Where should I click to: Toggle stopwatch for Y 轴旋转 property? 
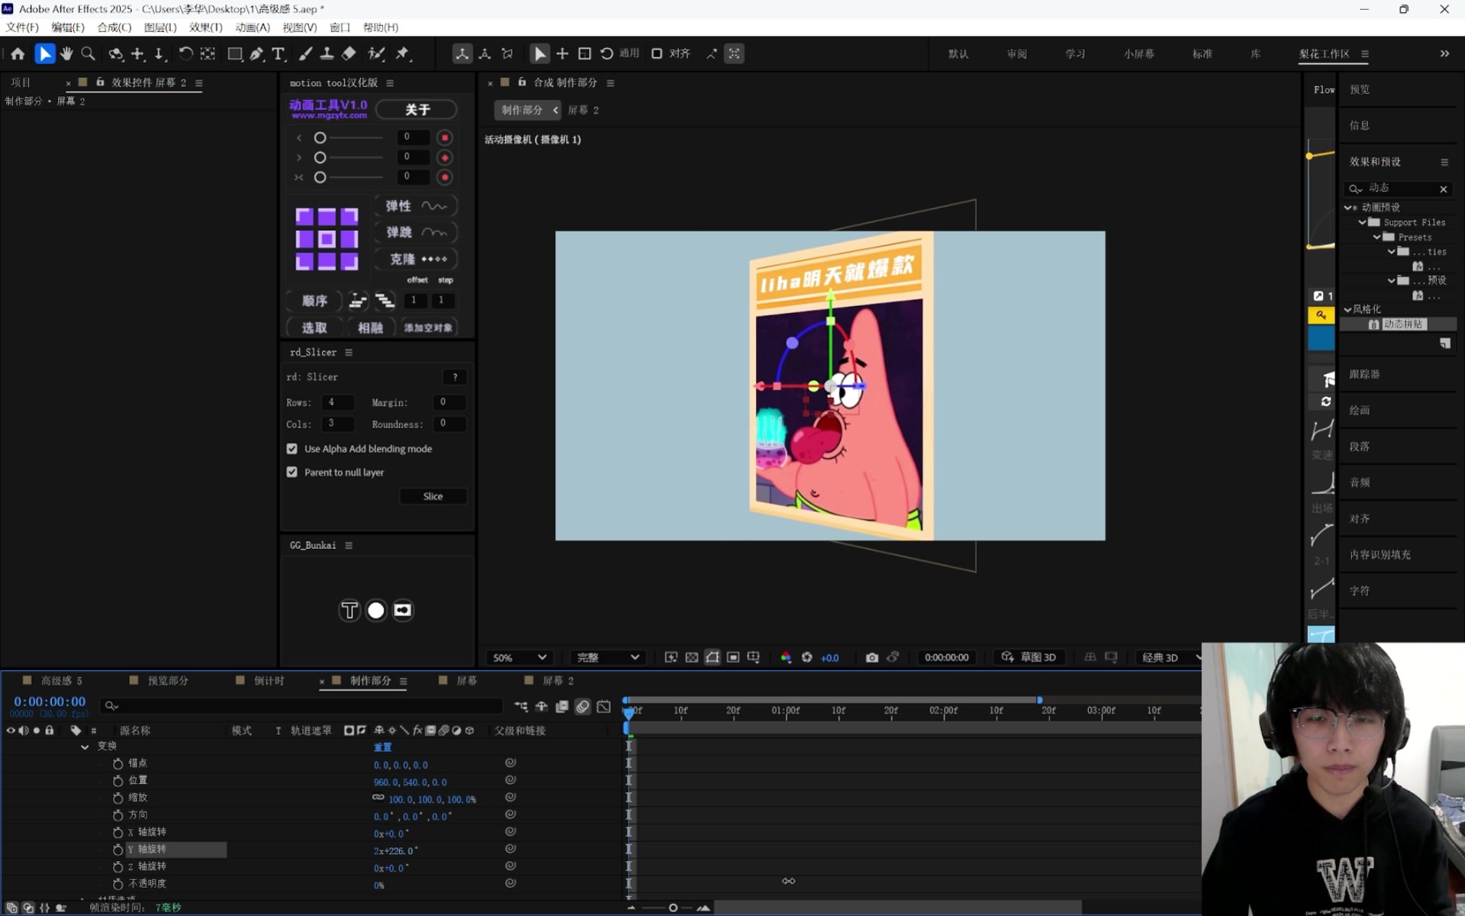(118, 850)
